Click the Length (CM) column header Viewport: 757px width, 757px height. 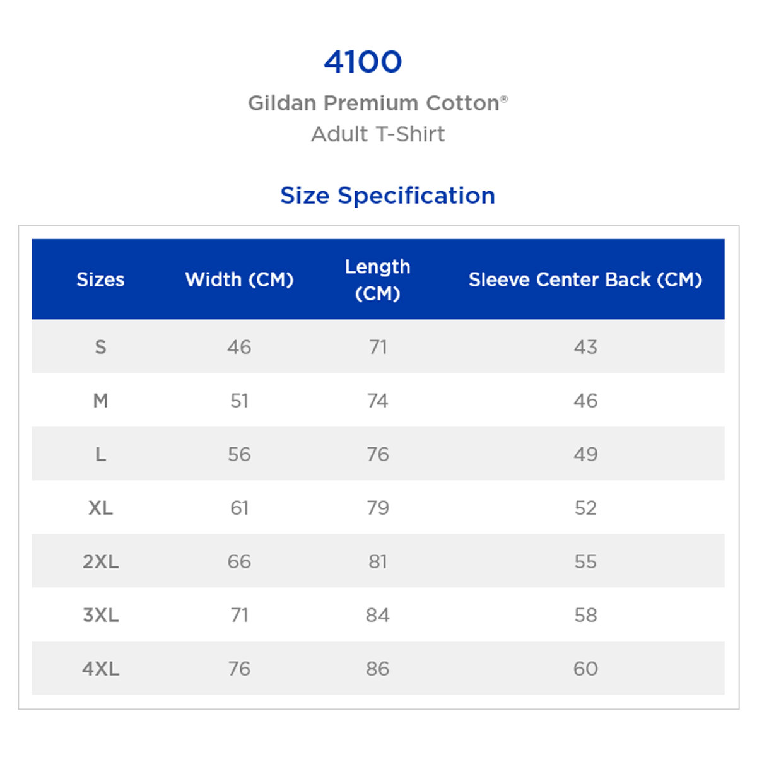tap(377, 279)
